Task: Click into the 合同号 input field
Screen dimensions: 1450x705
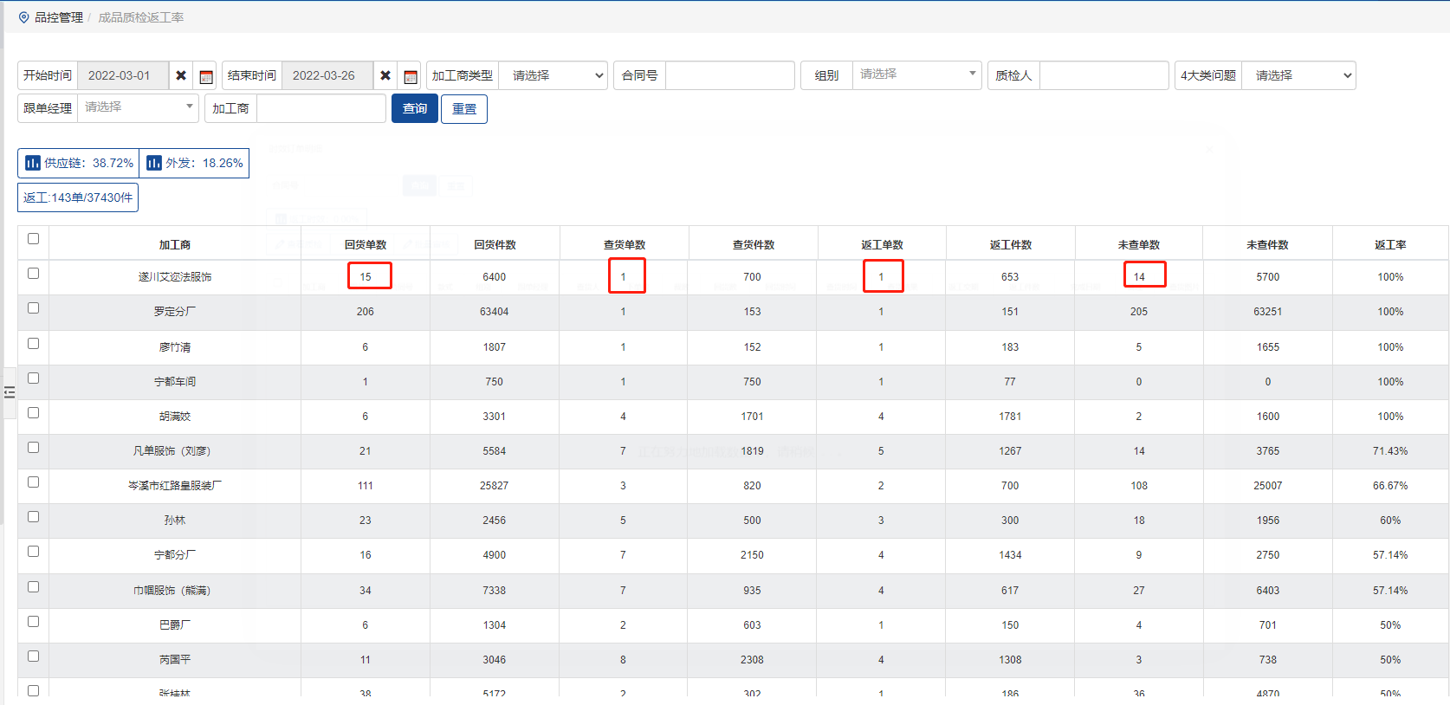Action: click(729, 75)
